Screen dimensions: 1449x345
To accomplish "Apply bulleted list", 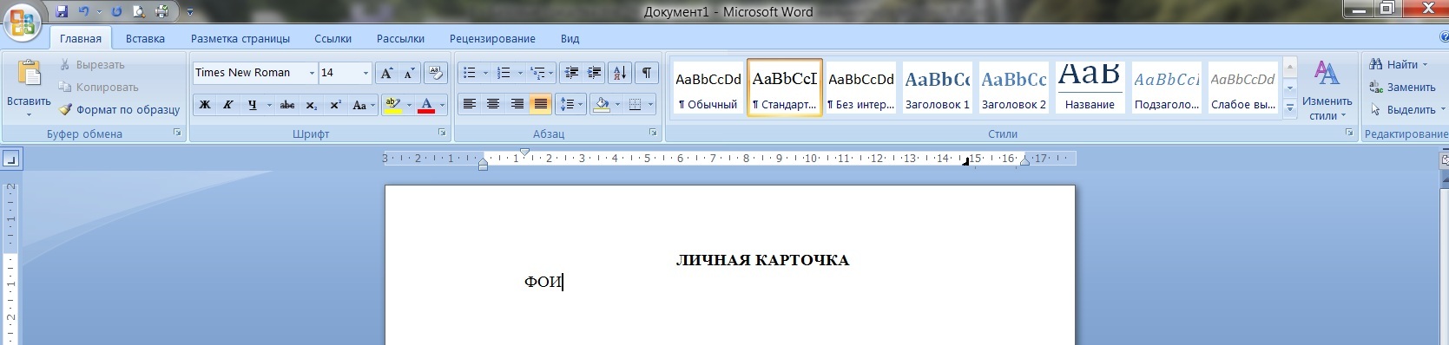I will tap(469, 73).
